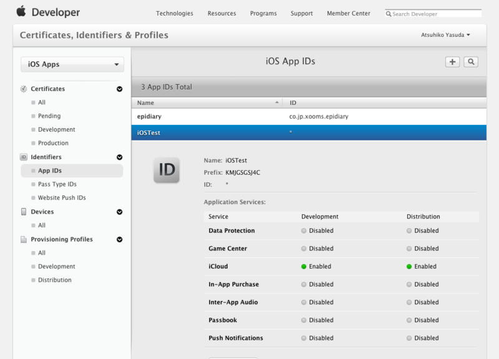Open Pass Type IDs

(57, 184)
